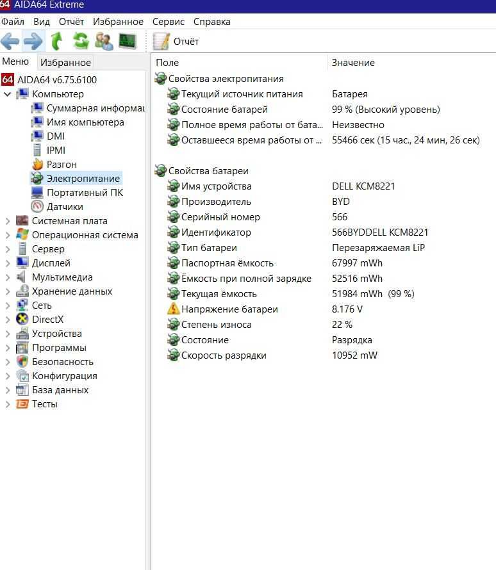Select the Скорость разрядки row

point(324,355)
